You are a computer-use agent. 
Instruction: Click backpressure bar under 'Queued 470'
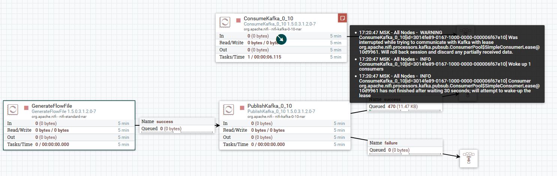405,110
